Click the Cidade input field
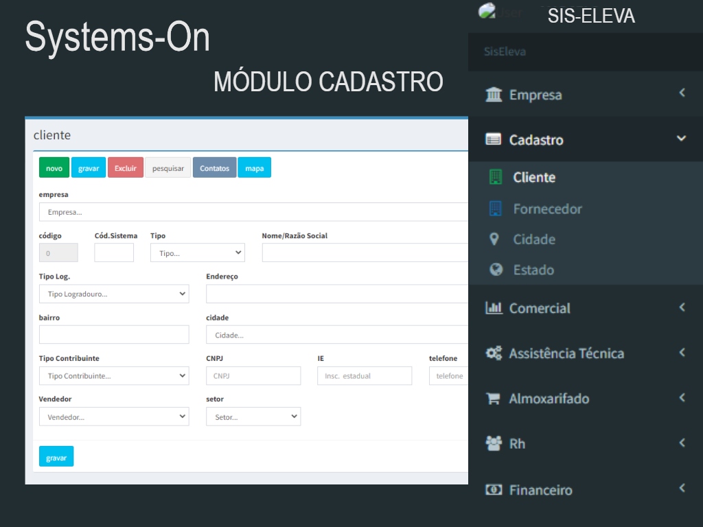This screenshot has height=527, width=703. point(337,335)
